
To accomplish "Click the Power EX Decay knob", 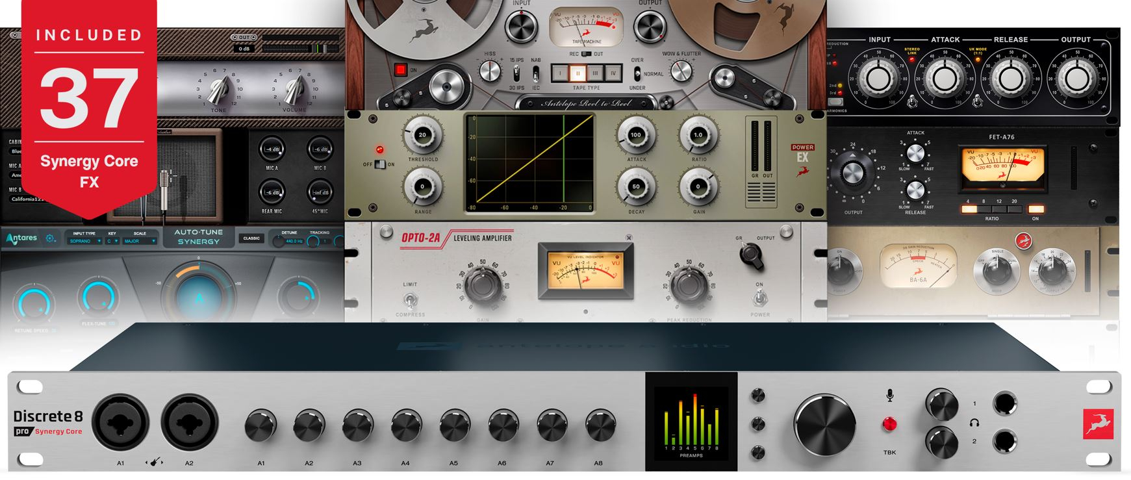I will pyautogui.click(x=636, y=186).
